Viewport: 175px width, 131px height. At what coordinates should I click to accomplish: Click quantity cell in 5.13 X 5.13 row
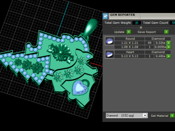tap(149, 56)
